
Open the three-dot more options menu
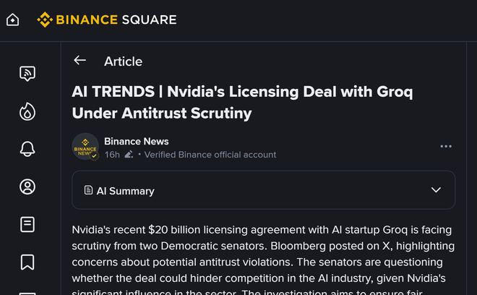tap(446, 146)
